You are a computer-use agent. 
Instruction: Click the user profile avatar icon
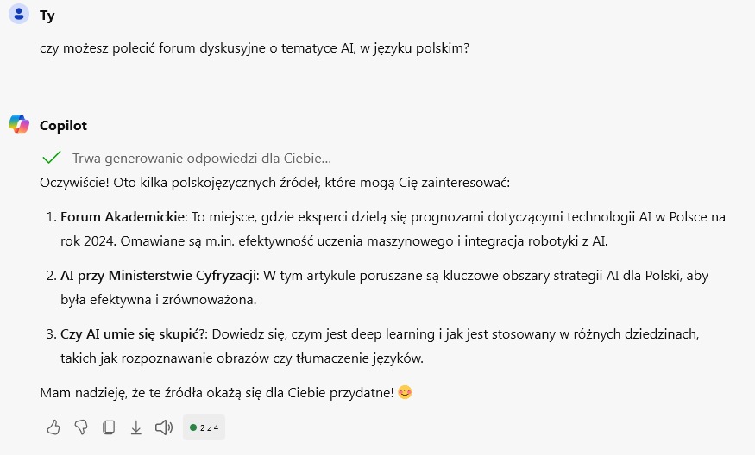click(19, 15)
